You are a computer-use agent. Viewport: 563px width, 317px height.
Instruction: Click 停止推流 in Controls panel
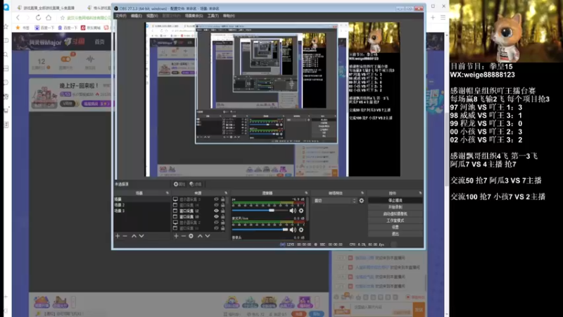(396, 201)
